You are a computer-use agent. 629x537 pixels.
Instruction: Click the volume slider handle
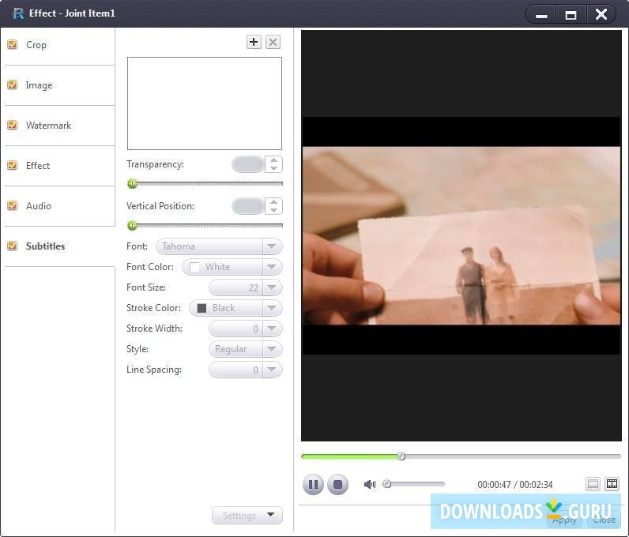(387, 484)
